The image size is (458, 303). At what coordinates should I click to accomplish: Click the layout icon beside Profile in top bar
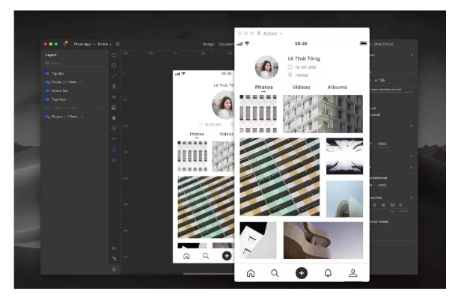coord(117,44)
